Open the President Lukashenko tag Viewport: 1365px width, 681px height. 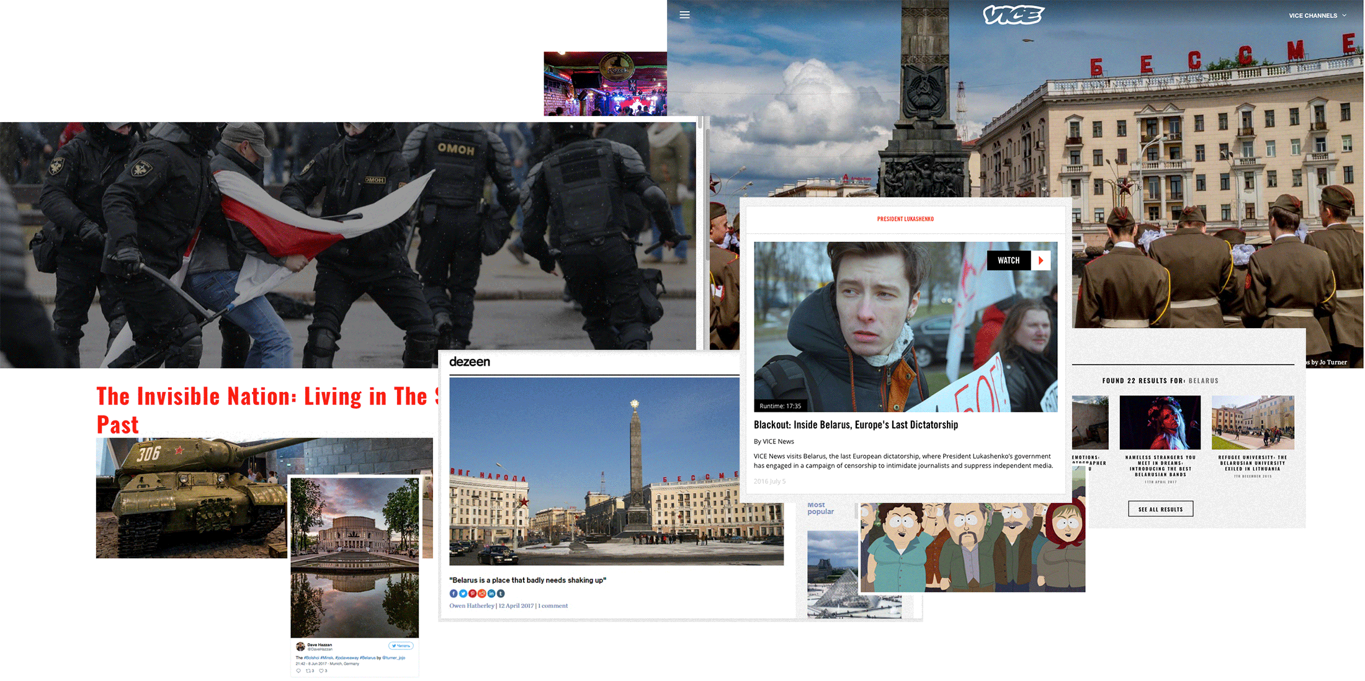click(x=905, y=219)
